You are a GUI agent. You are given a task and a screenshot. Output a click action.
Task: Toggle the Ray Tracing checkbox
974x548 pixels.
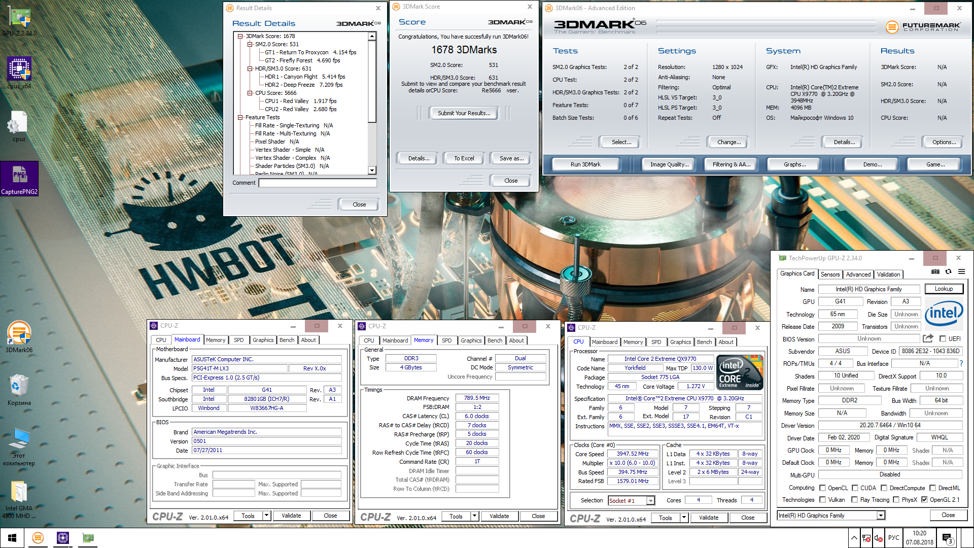855,499
